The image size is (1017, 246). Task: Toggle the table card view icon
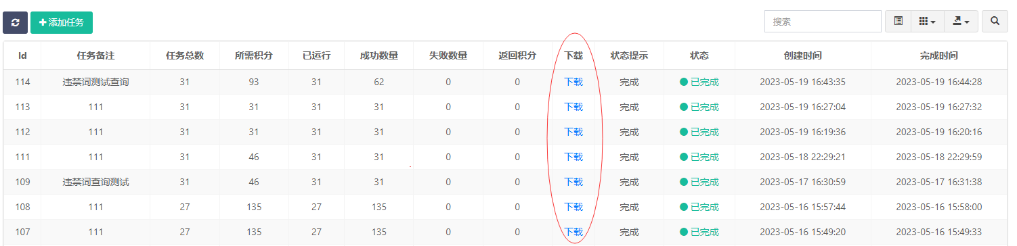coord(898,22)
